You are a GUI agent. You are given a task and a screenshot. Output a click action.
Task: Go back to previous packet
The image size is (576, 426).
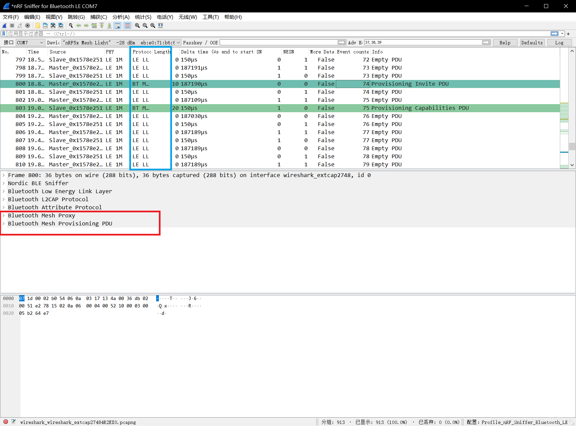pyautogui.click(x=79, y=26)
